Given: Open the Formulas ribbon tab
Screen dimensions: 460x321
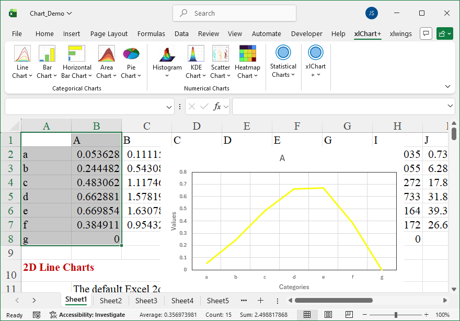Looking at the screenshot, I should tap(151, 34).
